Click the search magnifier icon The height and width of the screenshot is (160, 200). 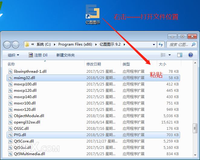tap(193, 44)
